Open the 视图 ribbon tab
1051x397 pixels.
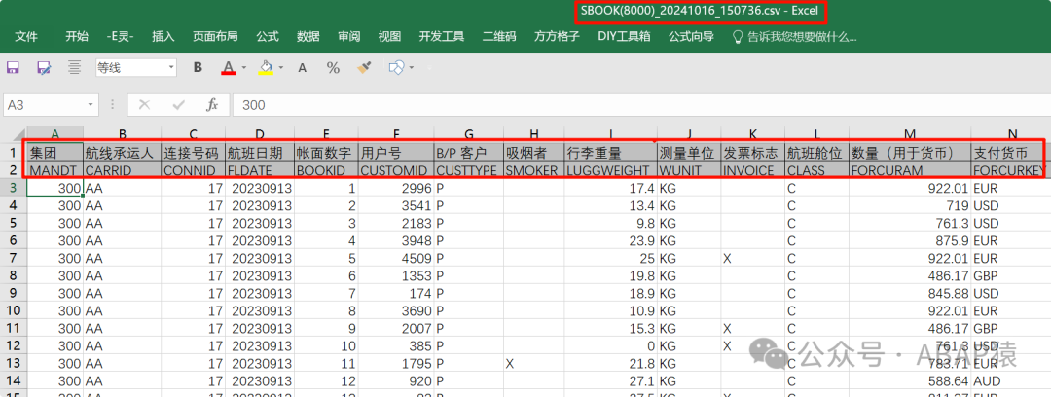tap(389, 36)
